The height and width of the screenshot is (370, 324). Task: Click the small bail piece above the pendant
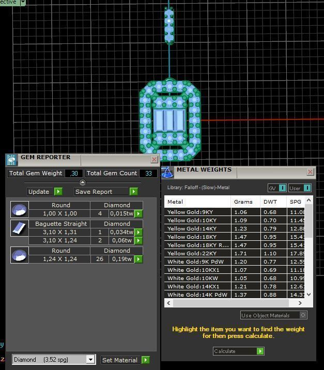tap(169, 26)
